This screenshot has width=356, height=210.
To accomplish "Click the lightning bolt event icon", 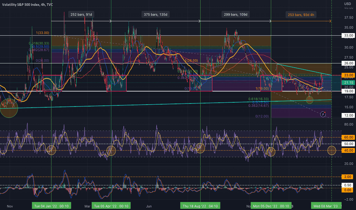I will pyautogui.click(x=323, y=114).
